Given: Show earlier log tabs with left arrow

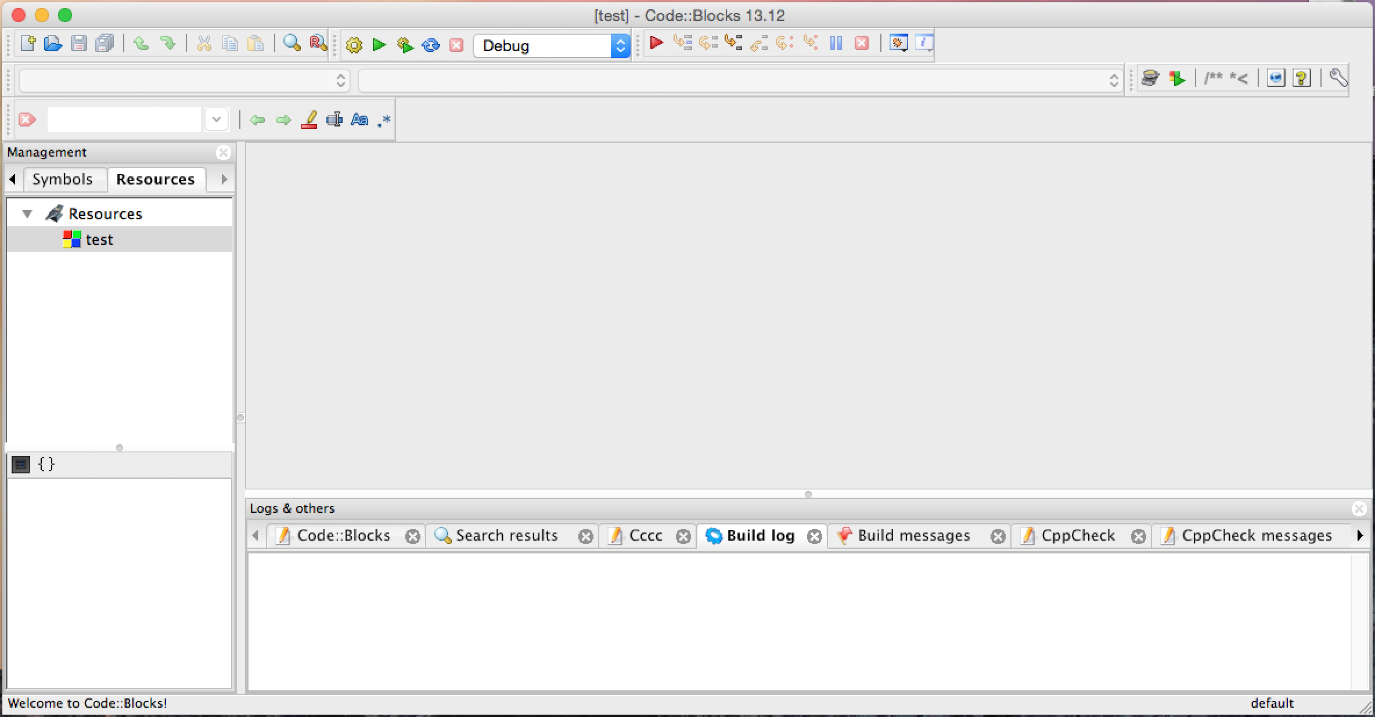Looking at the screenshot, I should coord(255,535).
